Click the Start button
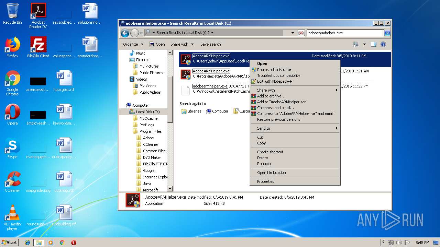Screen dimensions: 440x247 pos(10,243)
